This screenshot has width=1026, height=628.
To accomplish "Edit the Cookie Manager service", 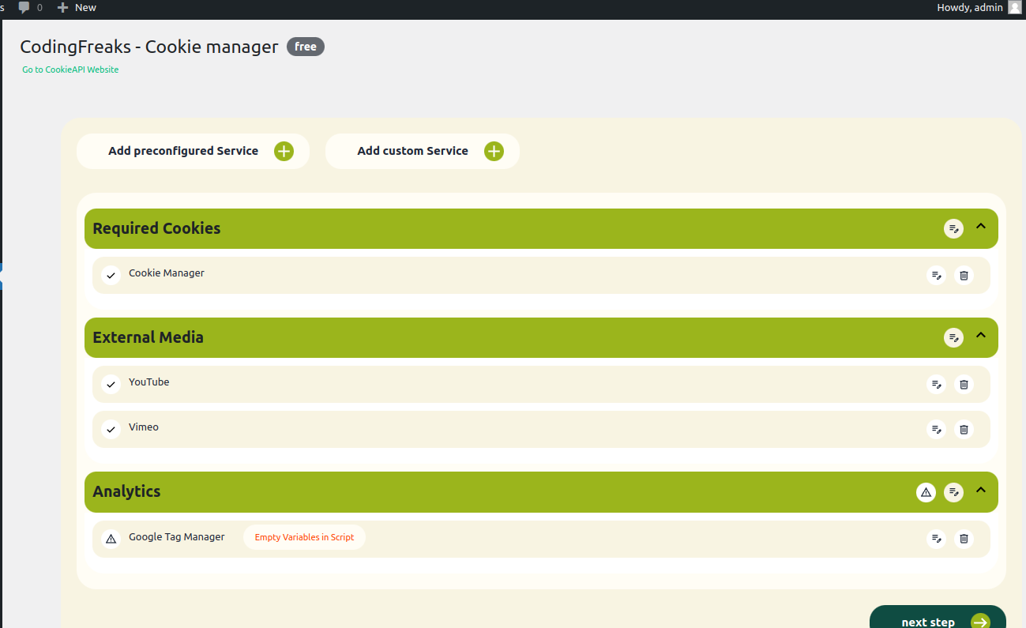I will 936,276.
